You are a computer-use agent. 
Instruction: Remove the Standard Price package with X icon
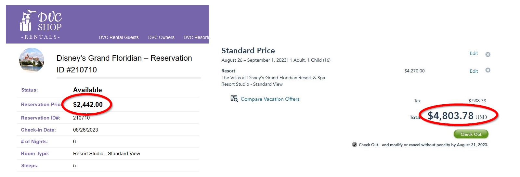pos(488,54)
